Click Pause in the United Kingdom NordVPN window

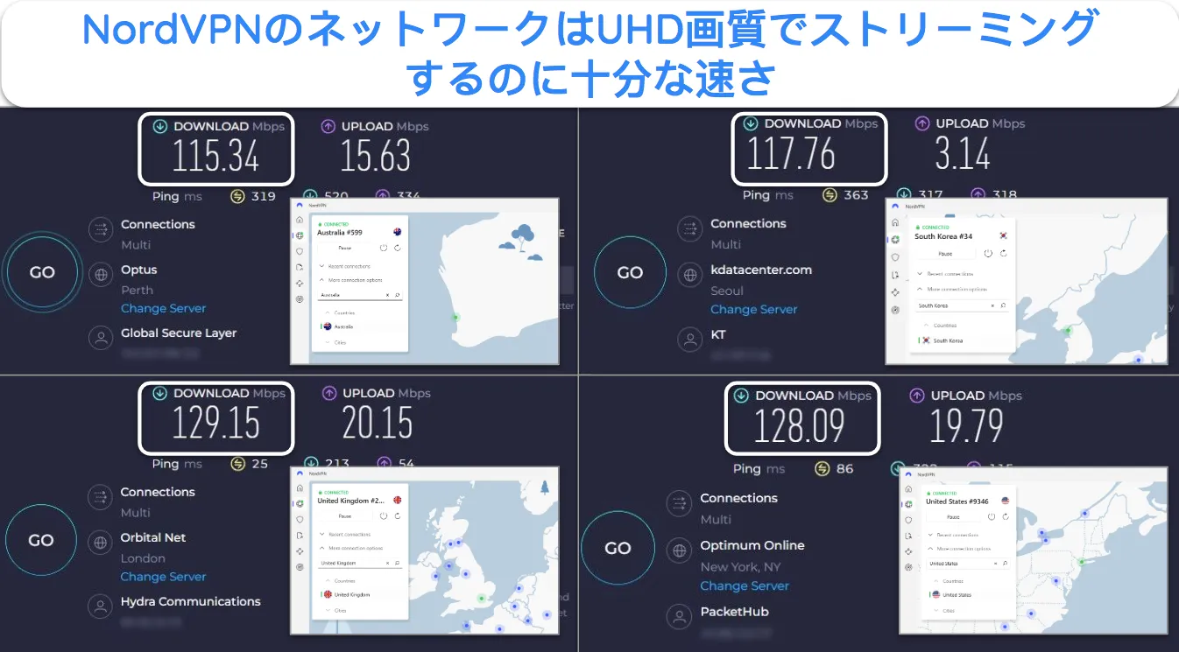[345, 516]
